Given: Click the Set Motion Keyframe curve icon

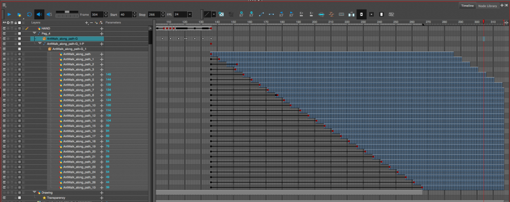Looking at the screenshot, I should click(x=261, y=14).
